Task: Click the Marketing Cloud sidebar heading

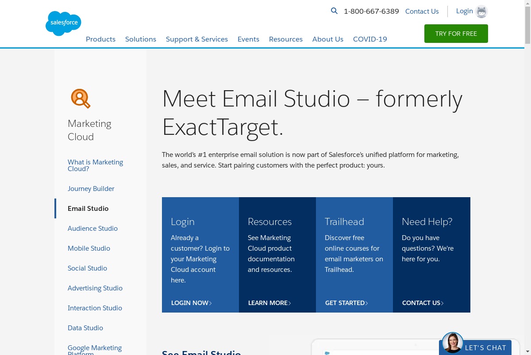Action: [x=89, y=130]
